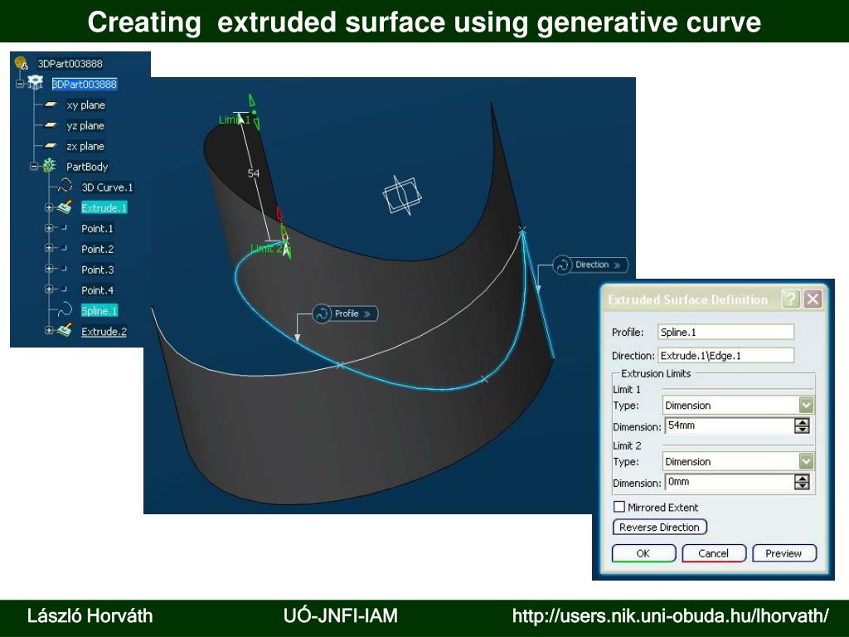This screenshot has height=637, width=849.
Task: Expand the Extrude.1 node
Action: [x=49, y=207]
